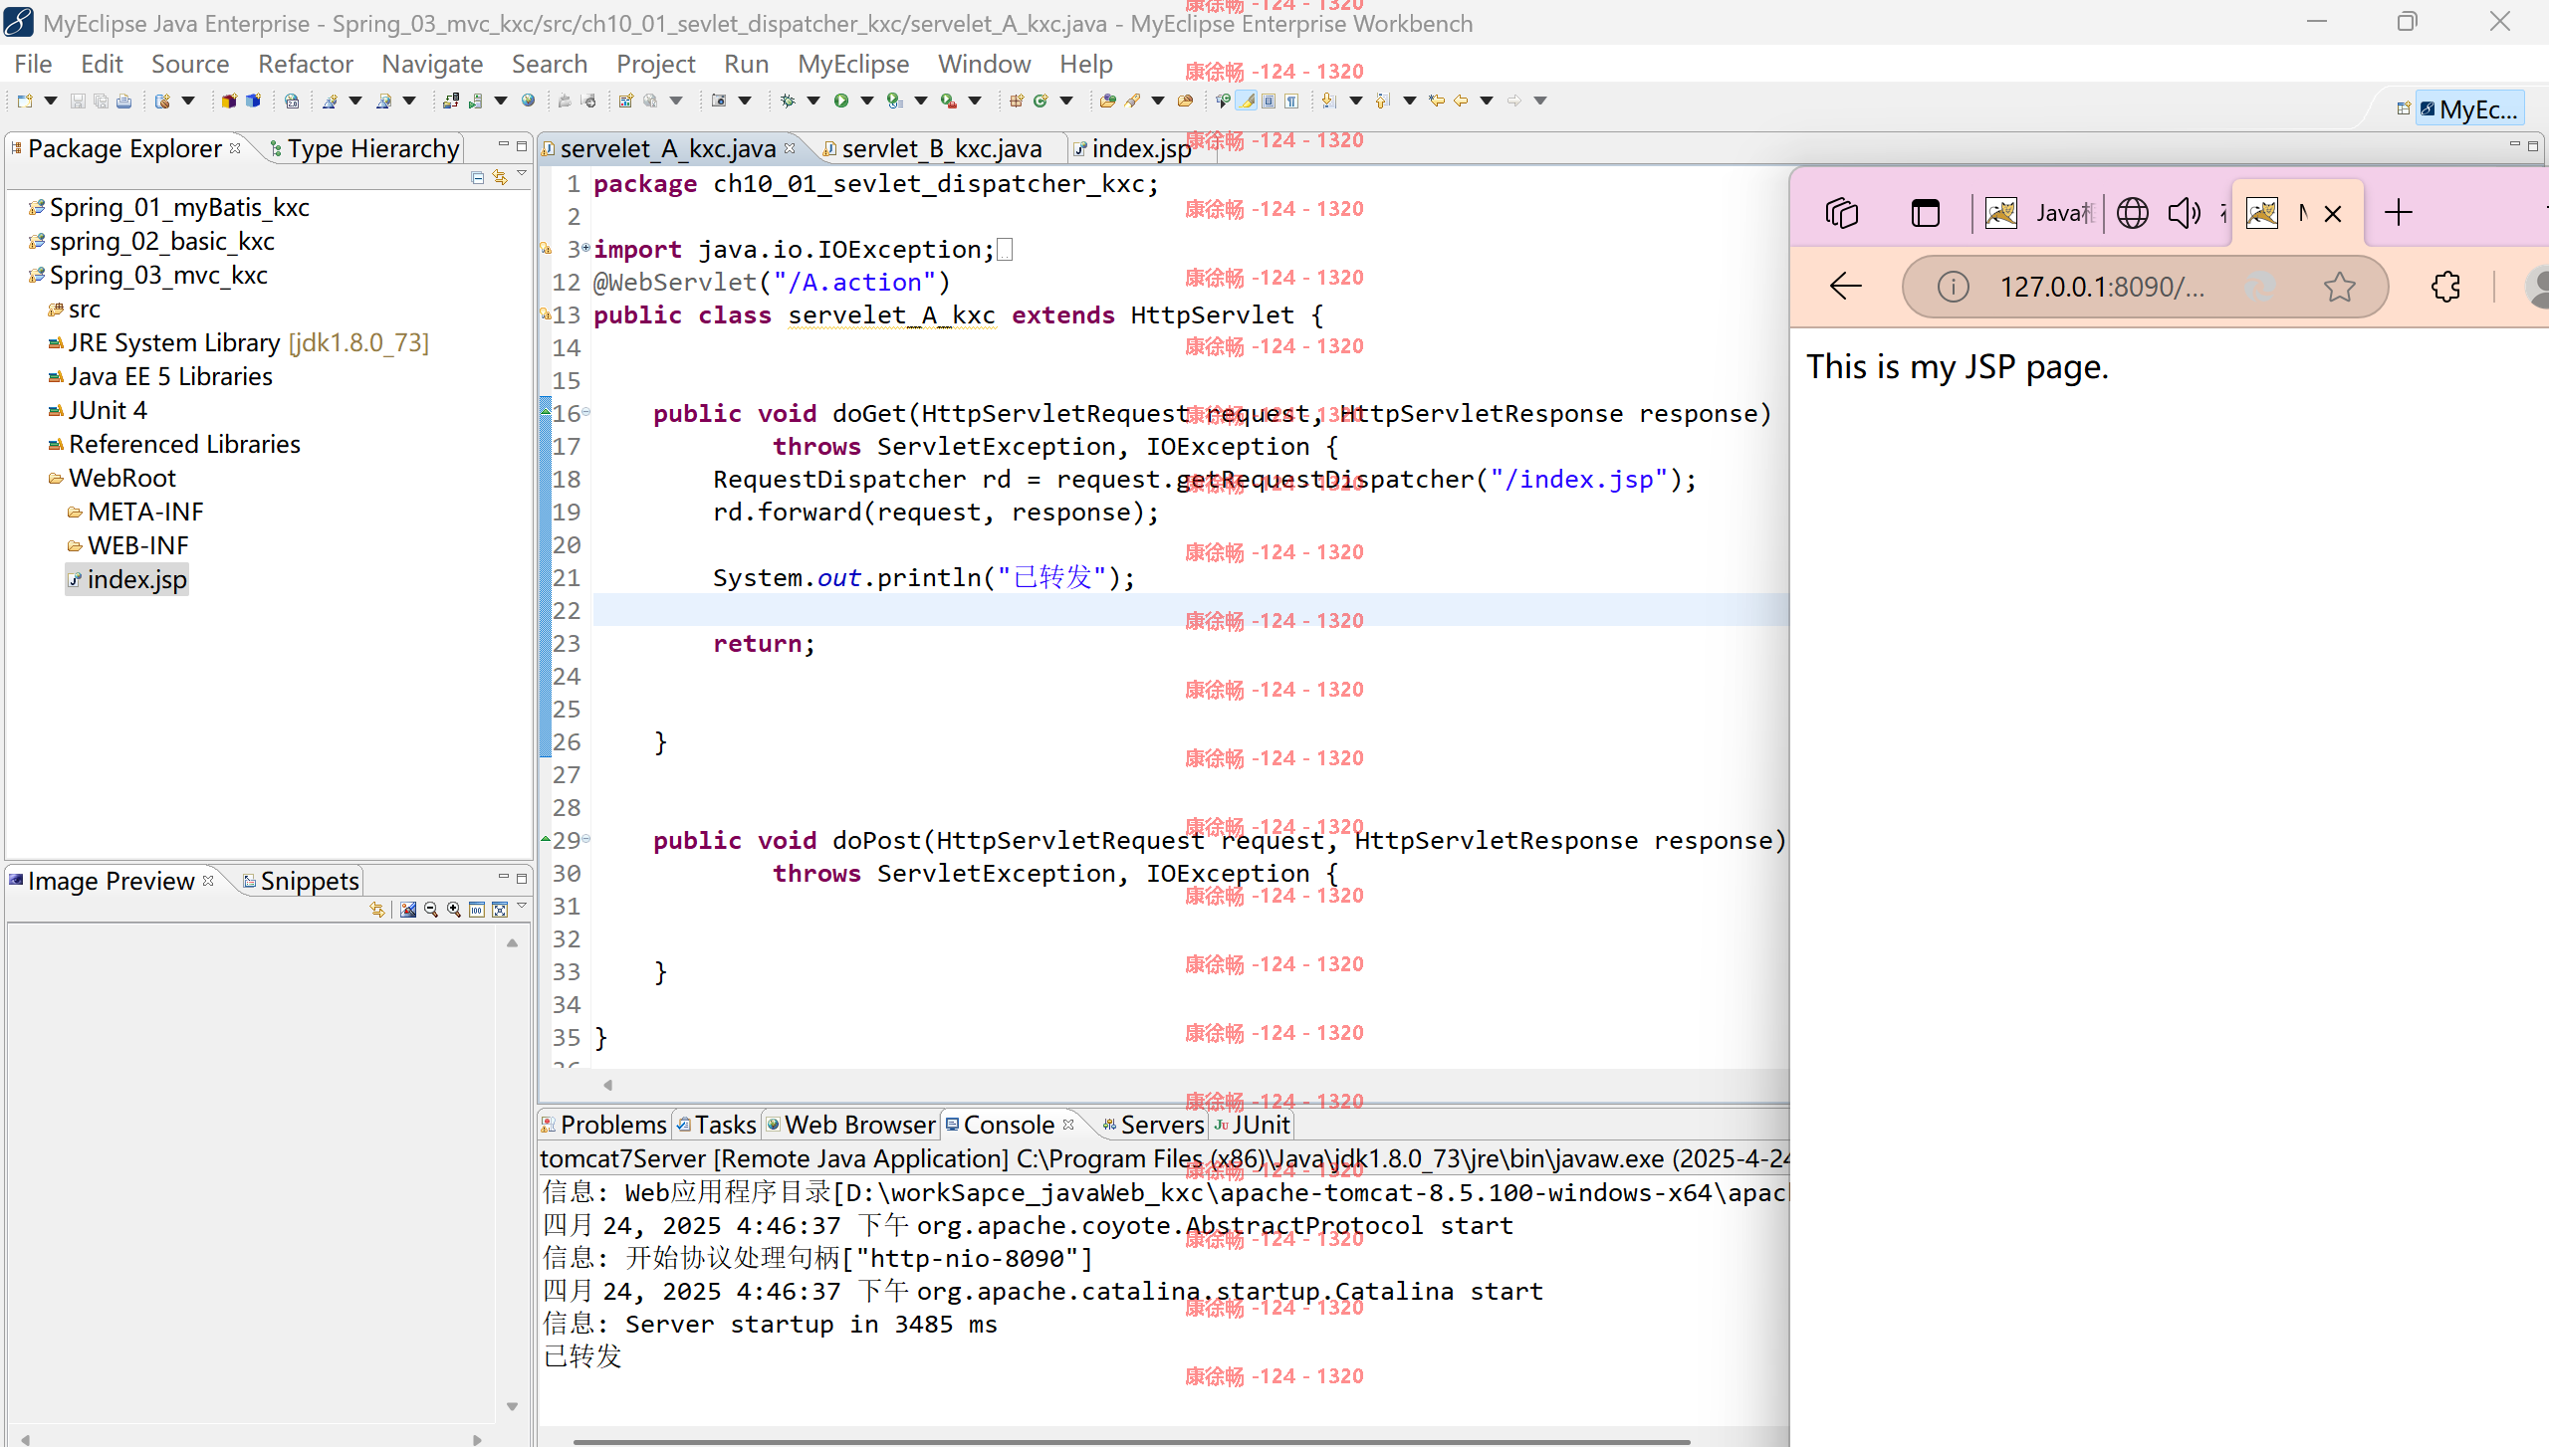Click the console horizontal scrollbar
Viewport: 2549px width, 1447px height.
pyautogui.click(x=1131, y=1440)
